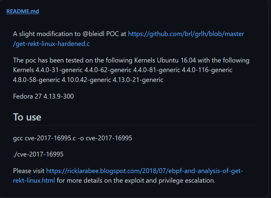Click the gcc cve-2017-16995.c compile command
This screenshot has height=198, width=271.
[x=73, y=138]
